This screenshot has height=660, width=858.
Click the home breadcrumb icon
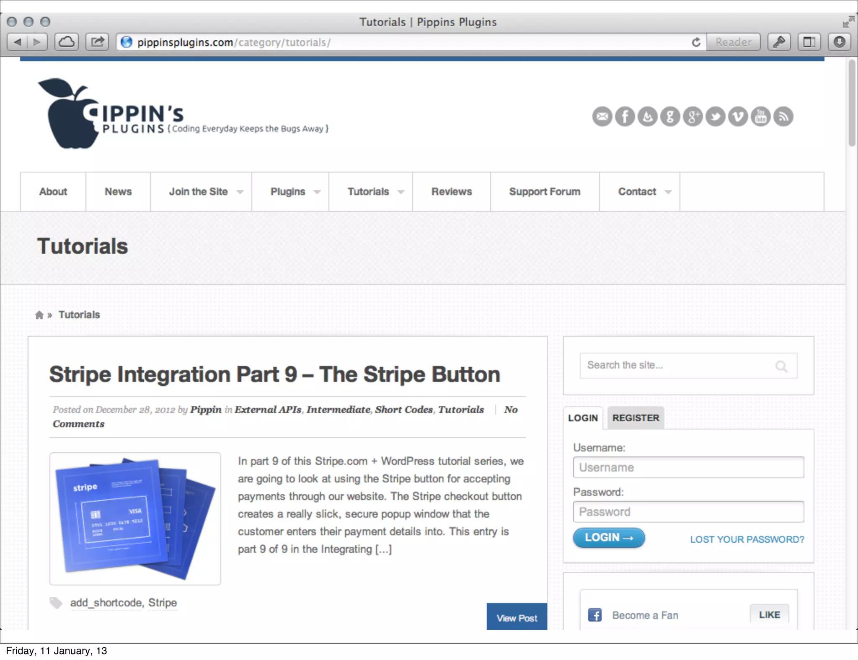coord(39,315)
